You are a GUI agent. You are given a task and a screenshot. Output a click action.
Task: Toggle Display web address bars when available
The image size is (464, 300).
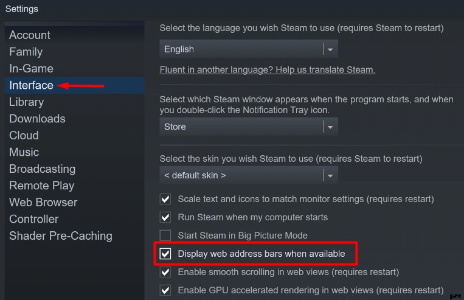(165, 254)
